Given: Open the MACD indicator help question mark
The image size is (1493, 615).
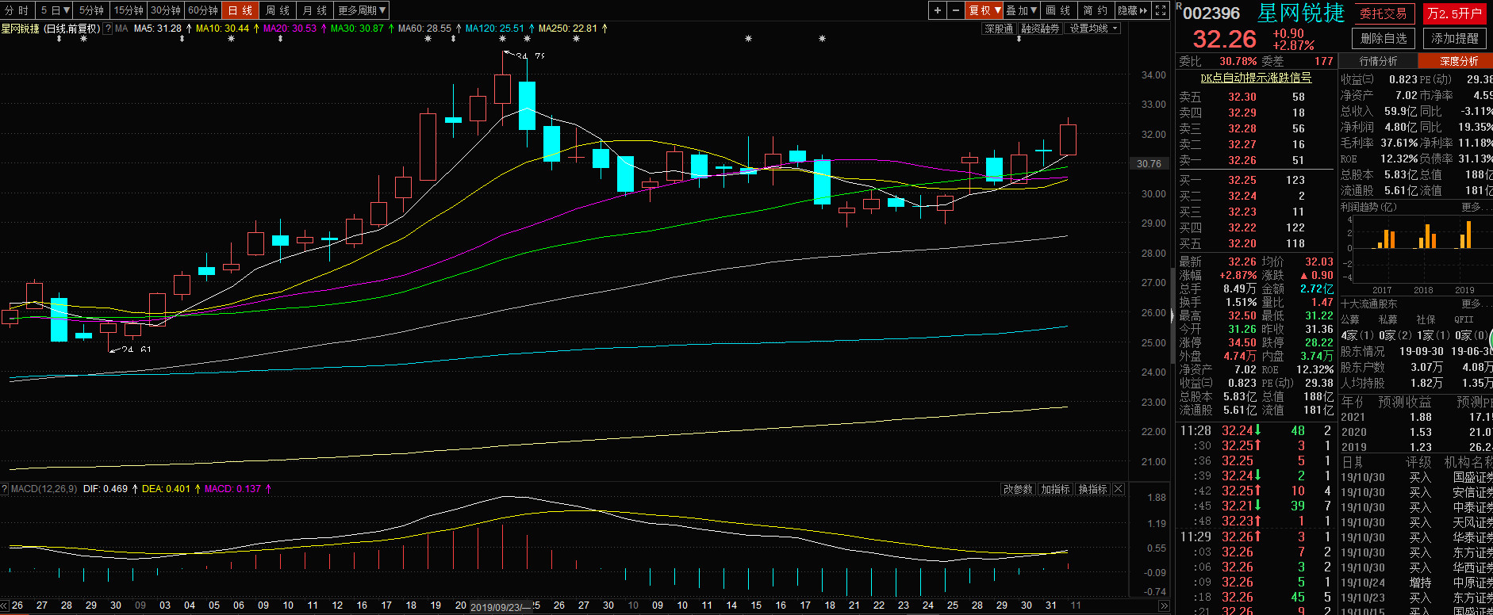Looking at the screenshot, I should click(x=5, y=489).
